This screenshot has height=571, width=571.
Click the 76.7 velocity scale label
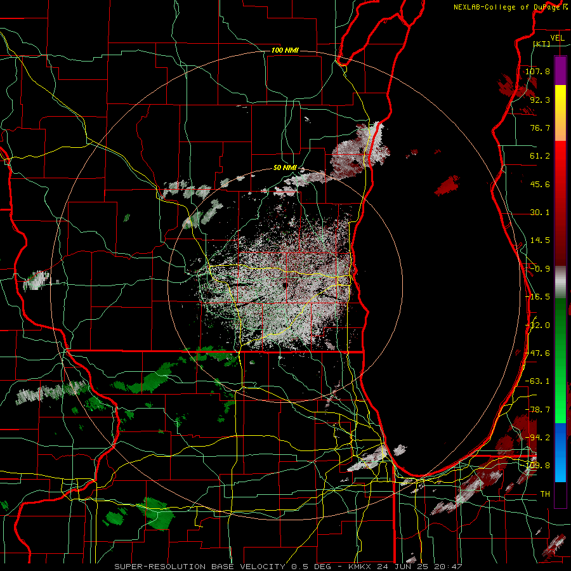point(540,128)
